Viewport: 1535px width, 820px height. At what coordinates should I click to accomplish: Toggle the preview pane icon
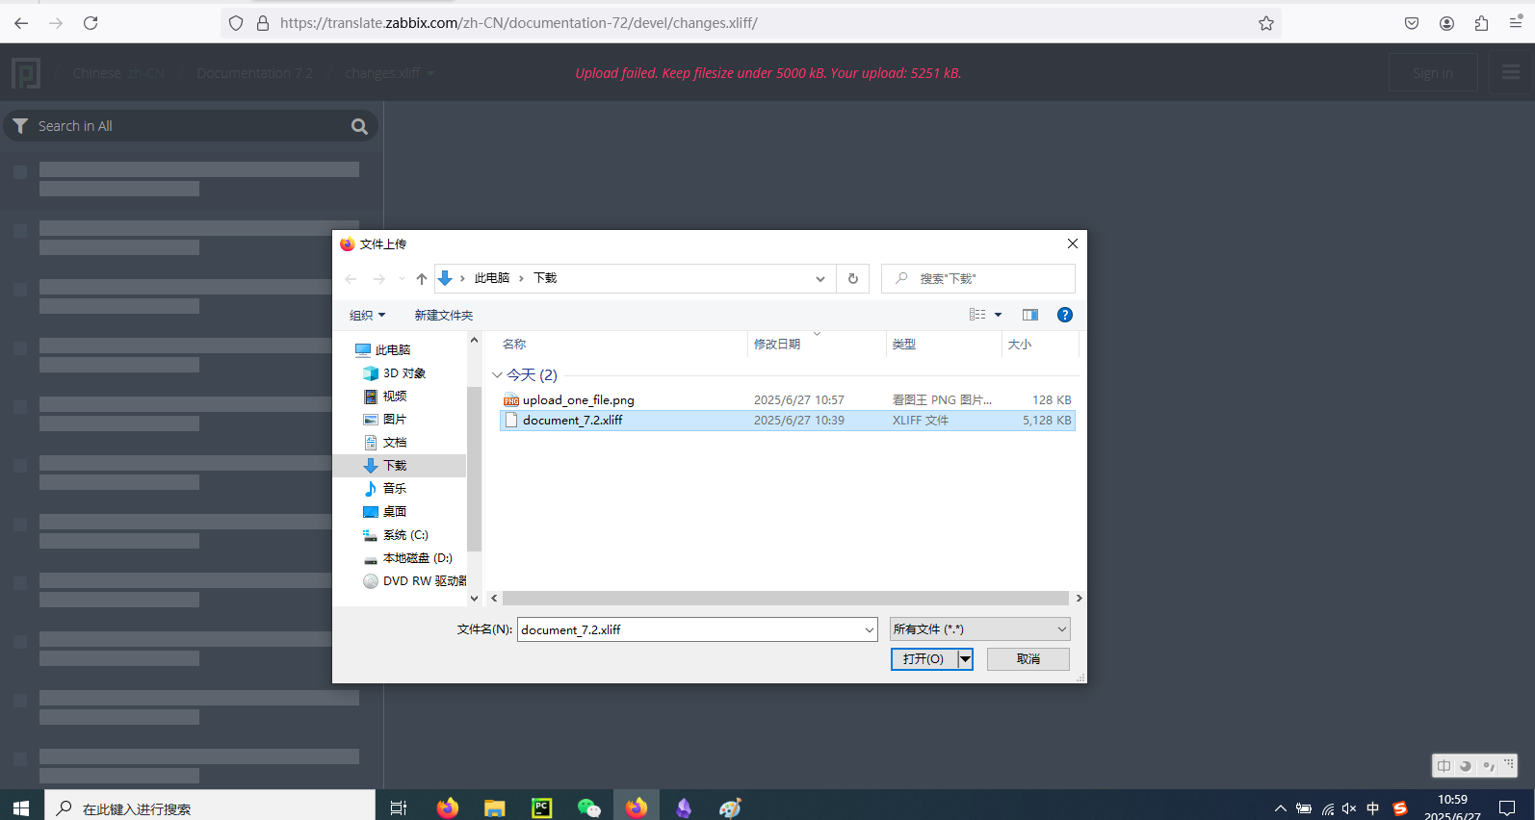point(1030,315)
